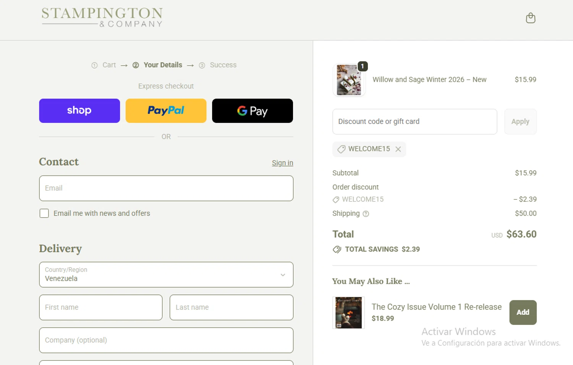Click the You May Also Like heading

click(371, 281)
